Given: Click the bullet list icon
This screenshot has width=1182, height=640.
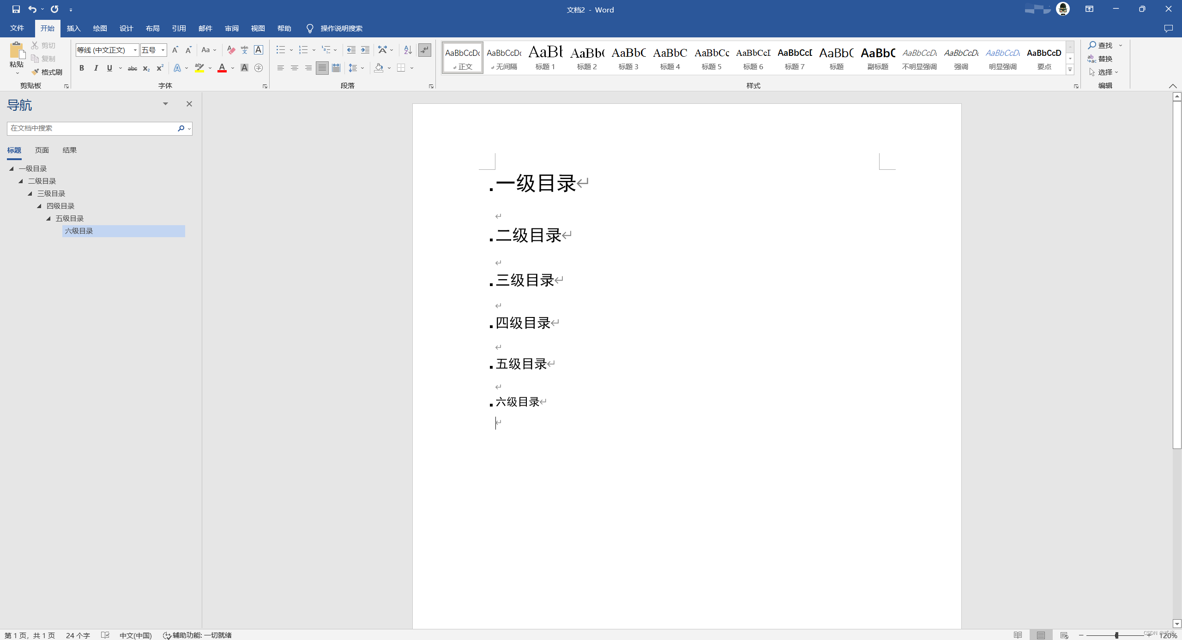Looking at the screenshot, I should coord(280,49).
